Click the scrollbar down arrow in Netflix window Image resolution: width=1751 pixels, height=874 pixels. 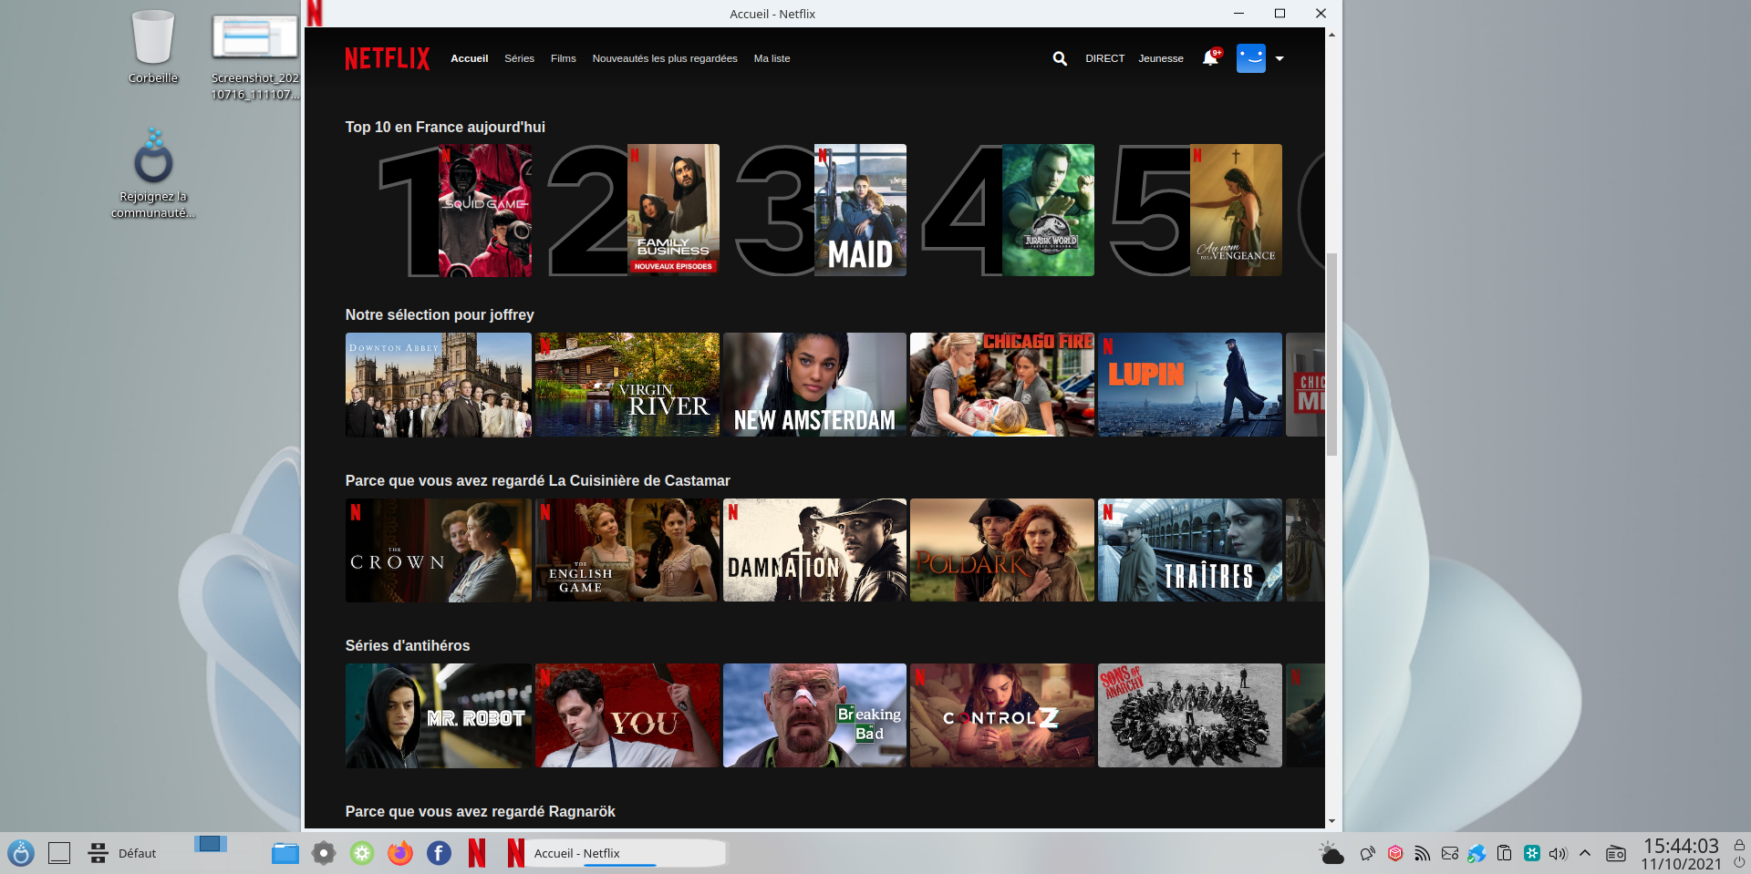pos(1332,821)
